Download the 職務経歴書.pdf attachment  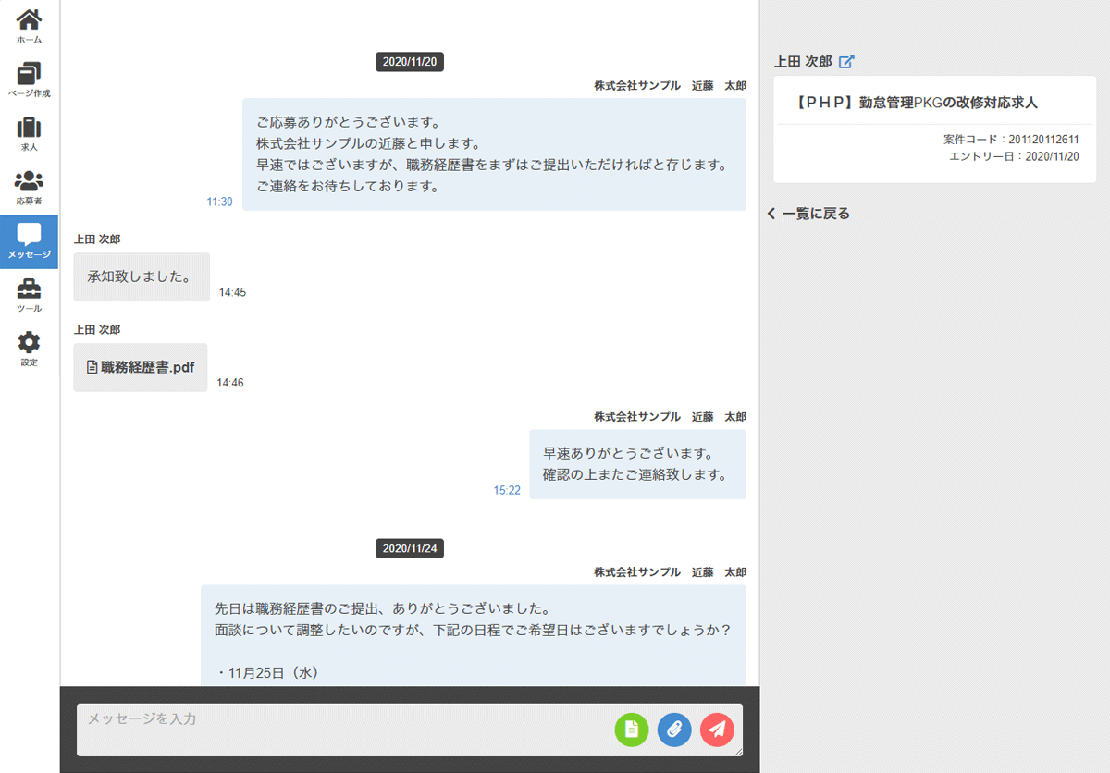click(140, 367)
